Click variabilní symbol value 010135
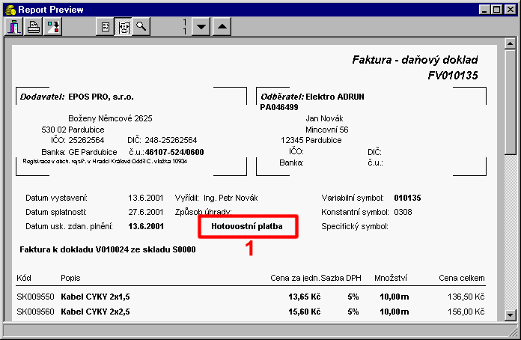Image resolution: width=521 pixels, height=340 pixels. click(407, 198)
